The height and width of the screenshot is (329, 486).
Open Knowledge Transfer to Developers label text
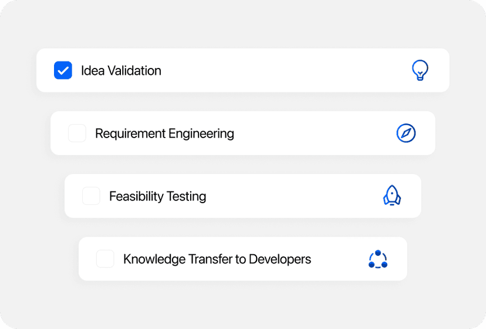(217, 259)
